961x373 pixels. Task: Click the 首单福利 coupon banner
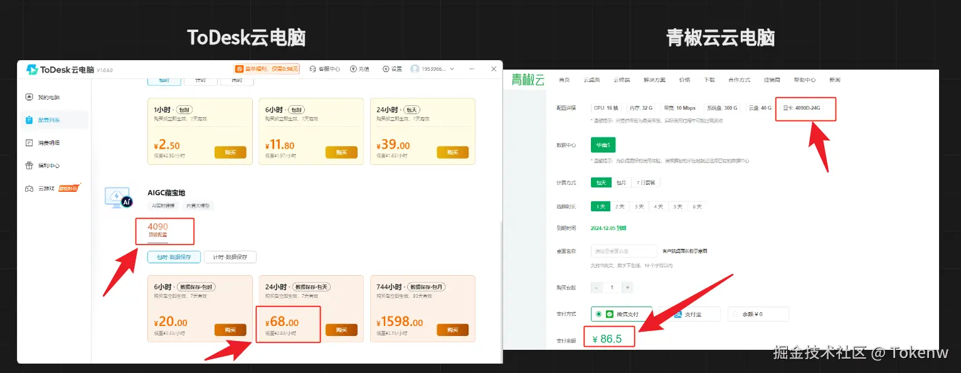267,69
